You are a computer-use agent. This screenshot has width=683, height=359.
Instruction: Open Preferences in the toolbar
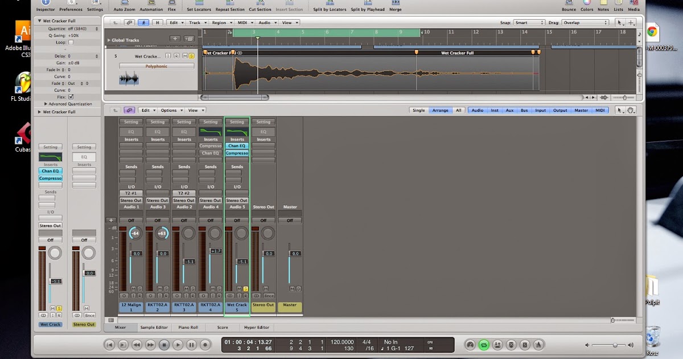coord(71,5)
